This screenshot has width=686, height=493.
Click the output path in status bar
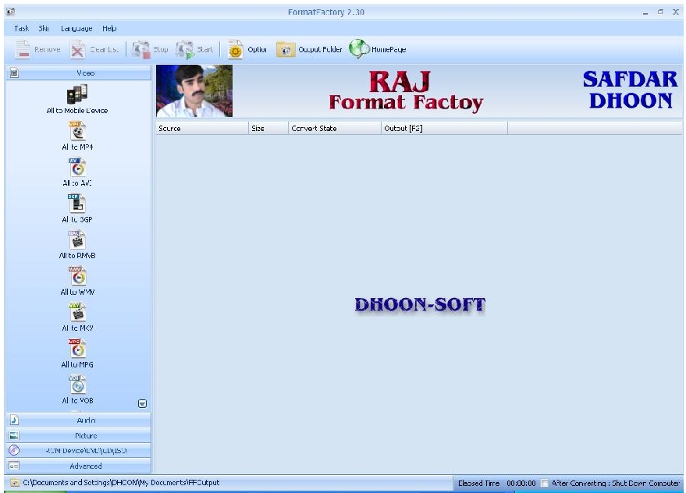pyautogui.click(x=121, y=483)
